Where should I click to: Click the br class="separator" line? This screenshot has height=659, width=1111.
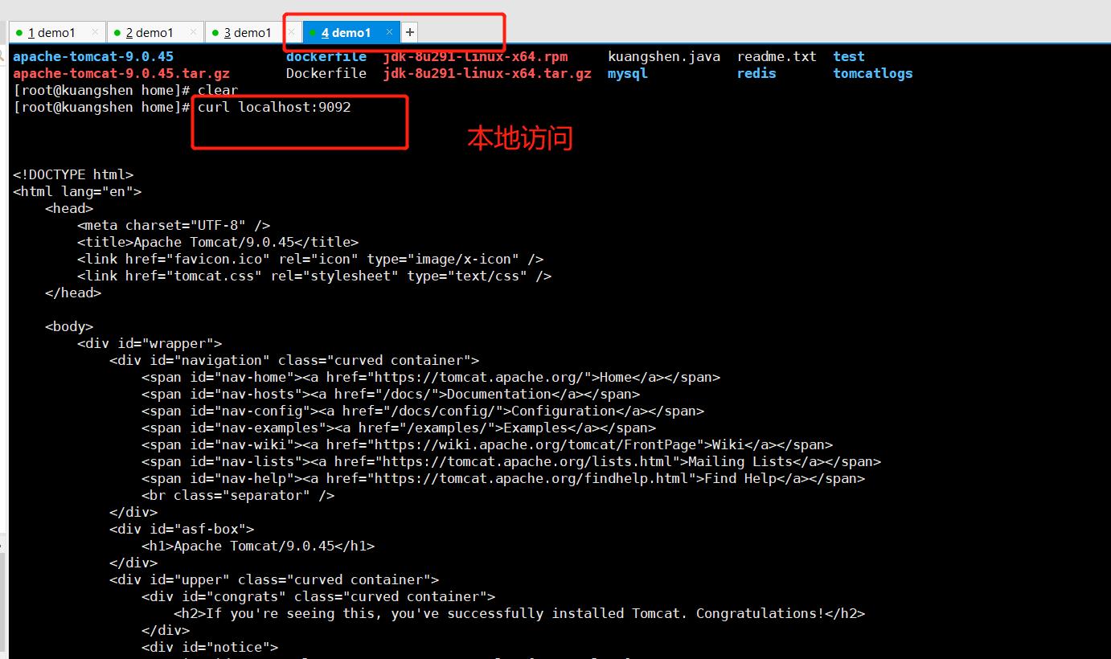[x=238, y=495]
